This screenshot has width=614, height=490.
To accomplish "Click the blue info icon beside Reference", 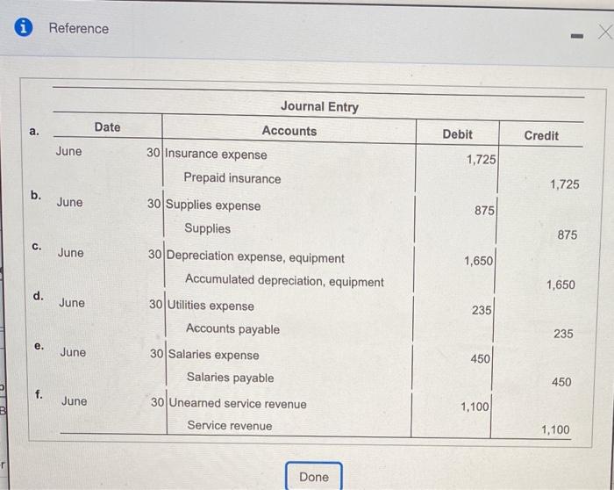I will [x=24, y=27].
